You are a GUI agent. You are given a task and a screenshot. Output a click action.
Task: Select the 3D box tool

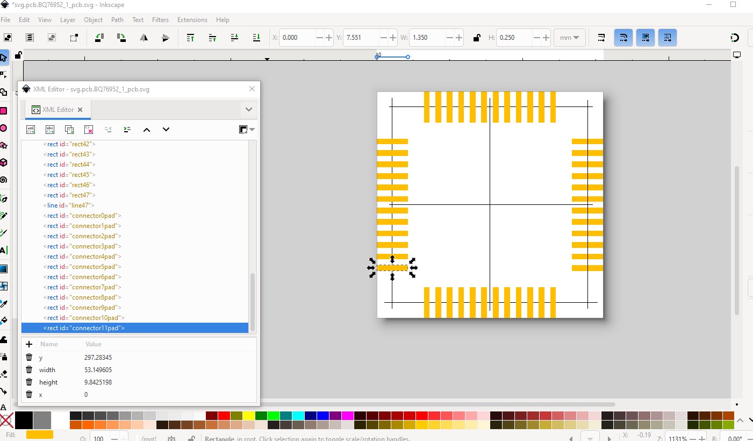coord(3,162)
